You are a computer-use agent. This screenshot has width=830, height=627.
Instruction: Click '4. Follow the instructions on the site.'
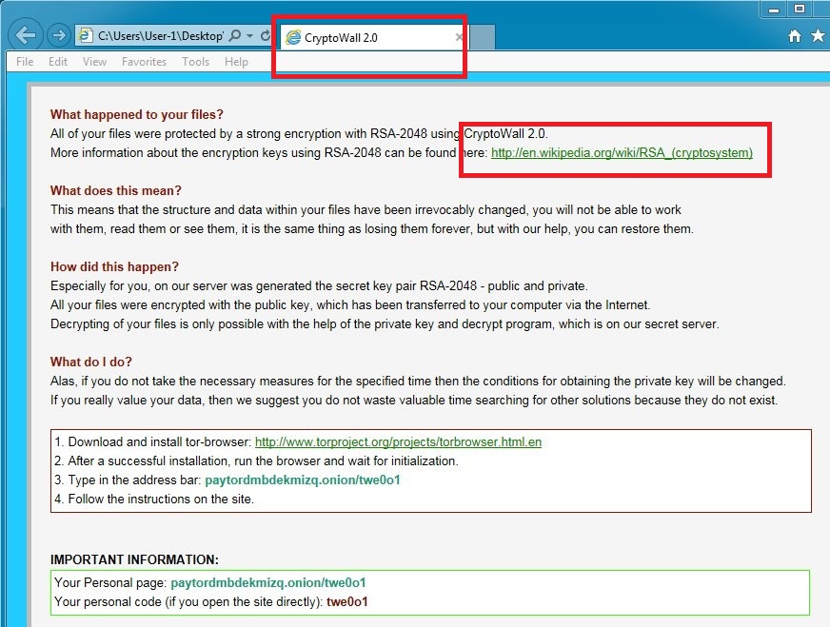click(x=154, y=499)
